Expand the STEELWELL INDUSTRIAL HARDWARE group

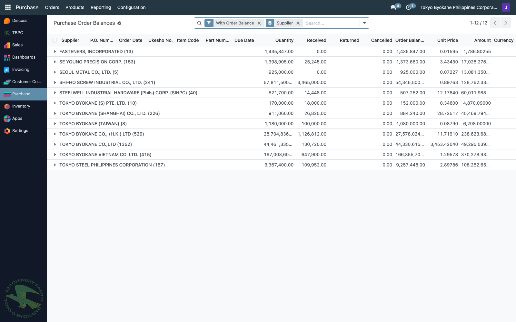click(55, 93)
